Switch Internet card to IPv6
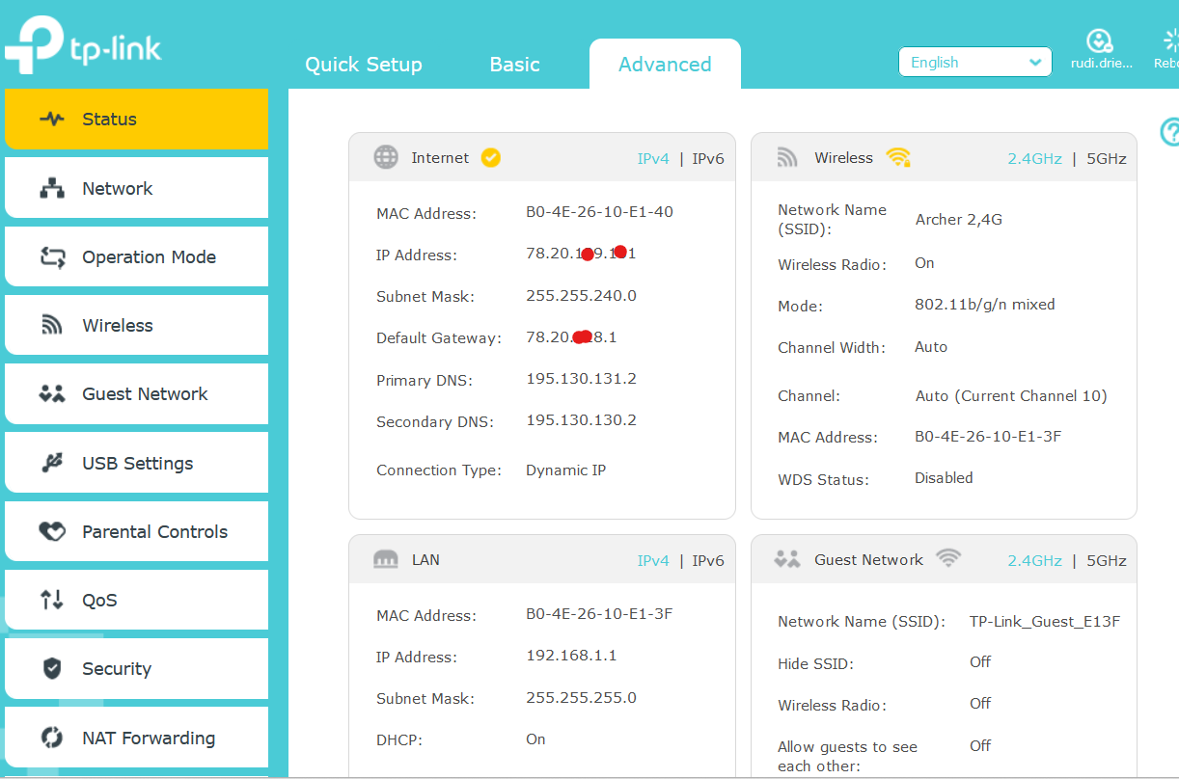 (708, 159)
